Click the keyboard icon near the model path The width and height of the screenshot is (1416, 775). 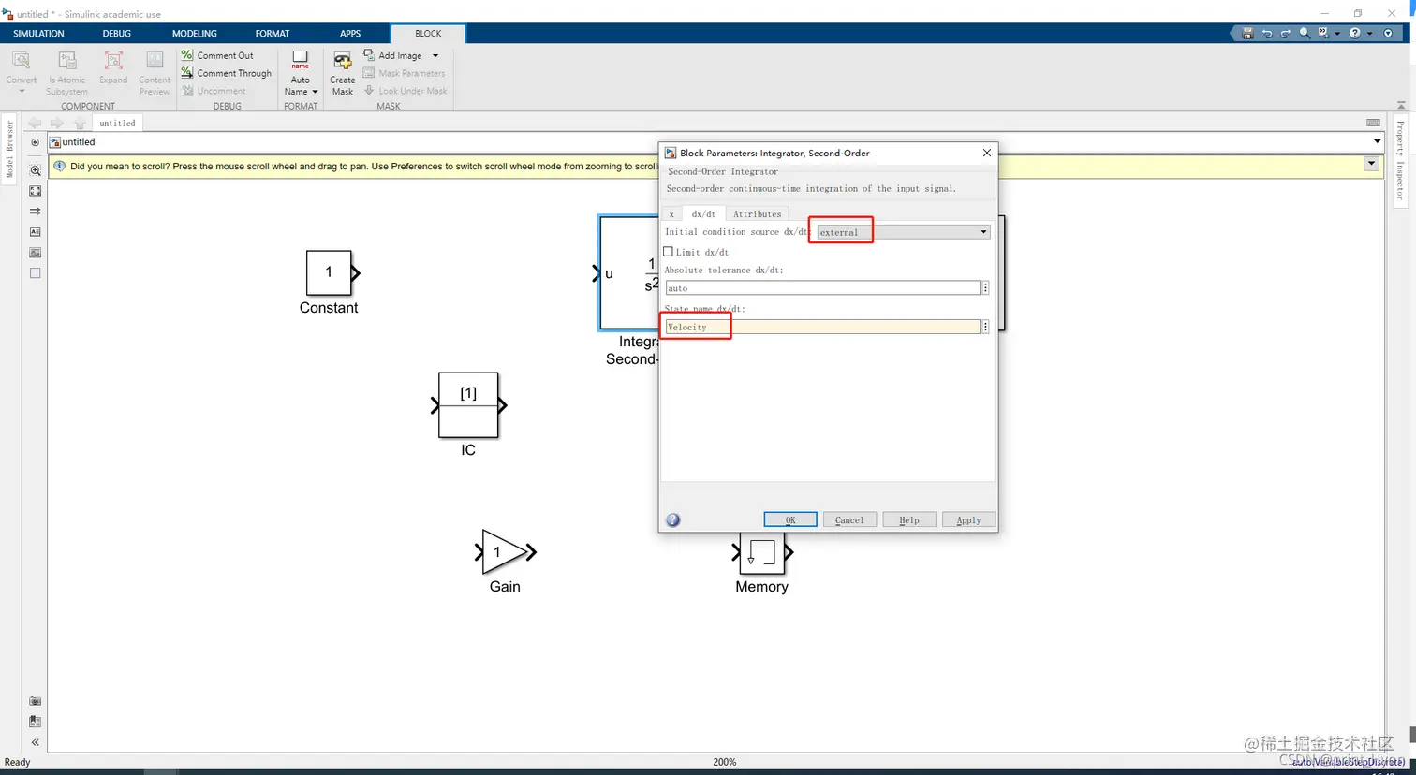point(1373,123)
